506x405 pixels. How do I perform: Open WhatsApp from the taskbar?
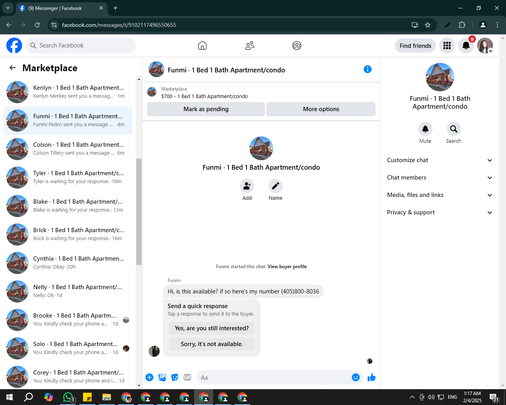[68, 397]
